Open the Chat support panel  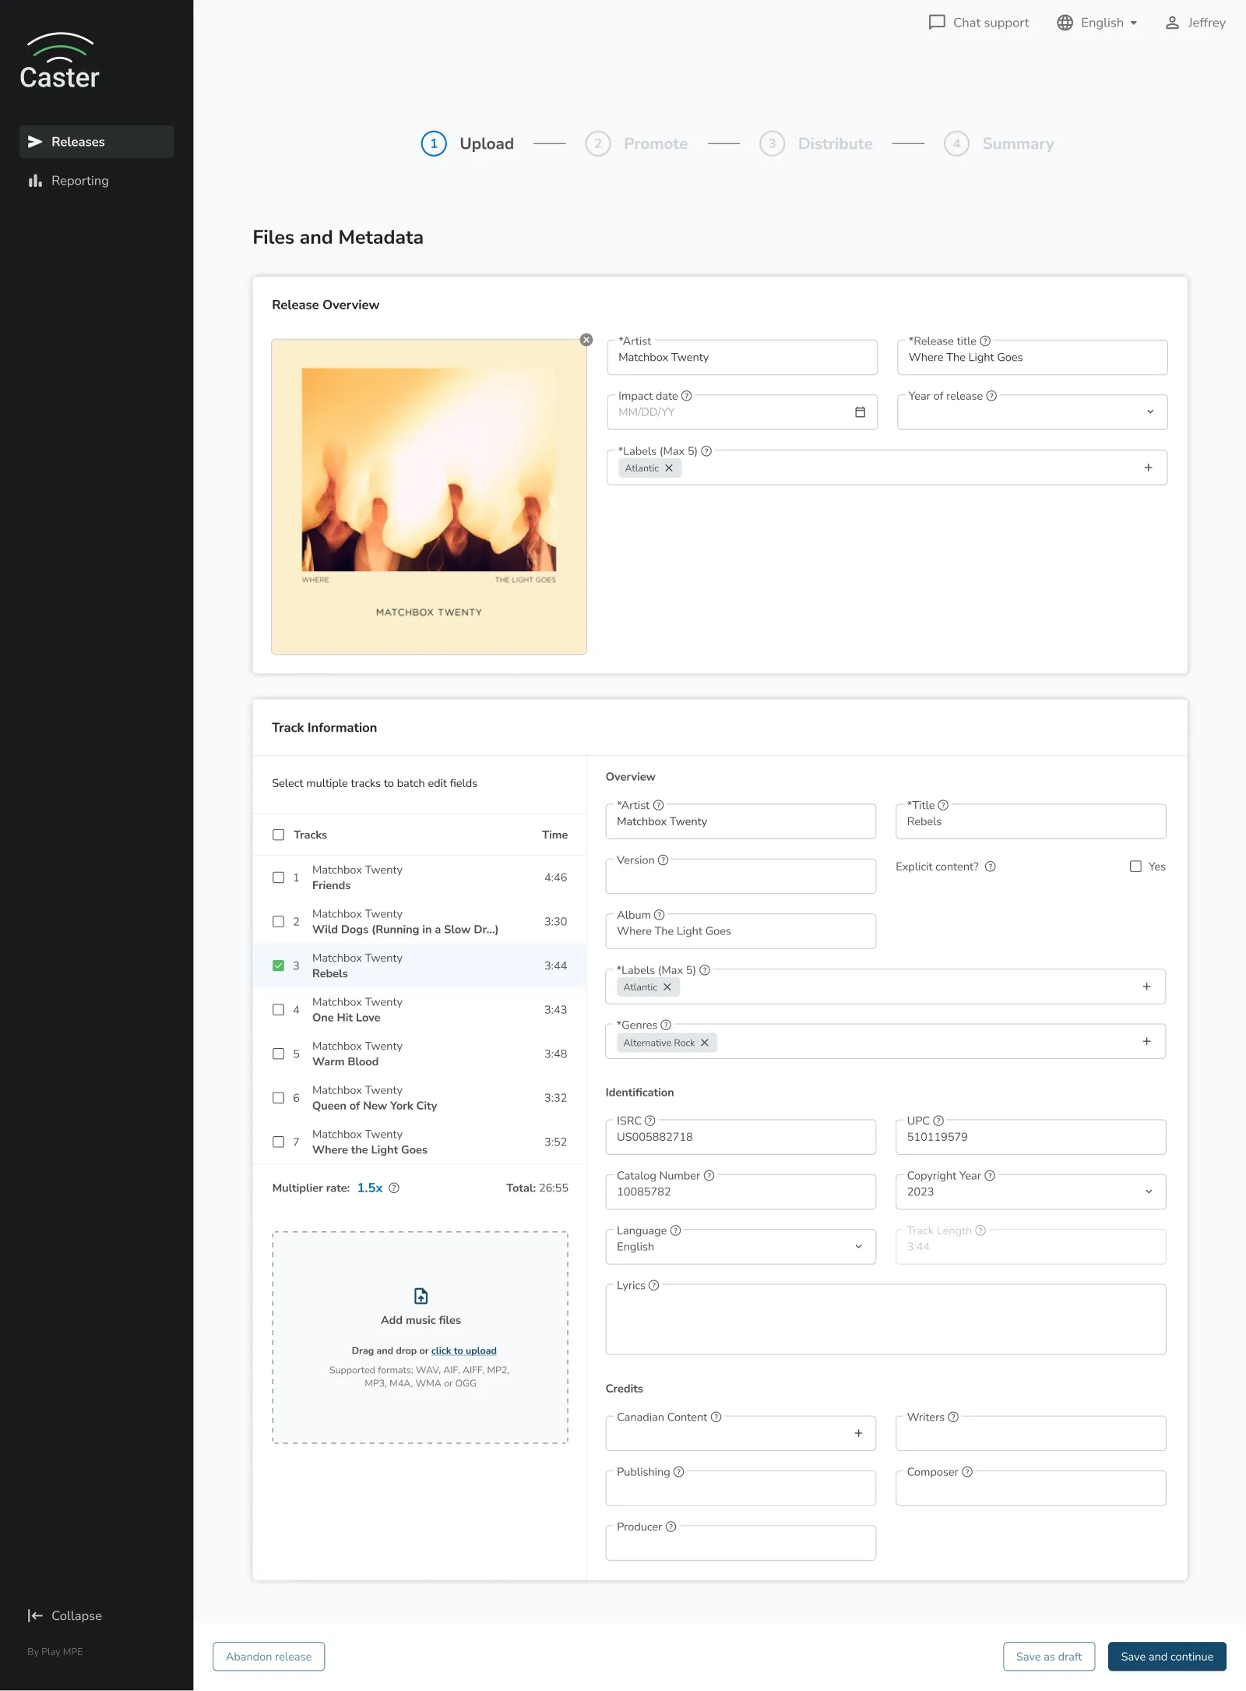pos(977,23)
